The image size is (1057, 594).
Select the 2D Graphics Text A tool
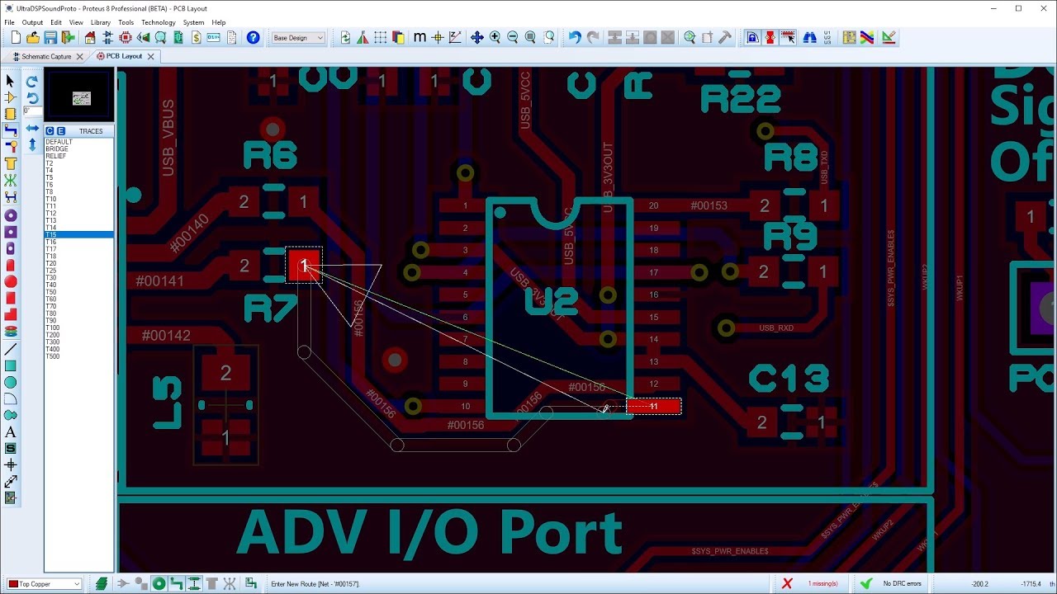pos(11,431)
